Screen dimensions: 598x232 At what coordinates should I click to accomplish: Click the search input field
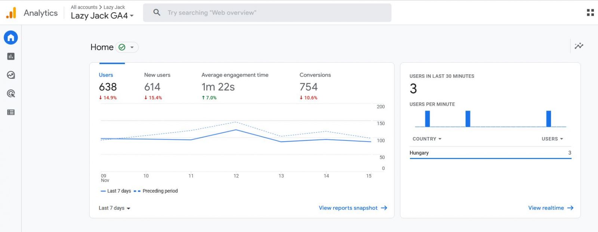click(267, 13)
